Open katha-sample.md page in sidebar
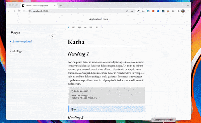The width and height of the screenshot is (201, 123). pos(22,42)
